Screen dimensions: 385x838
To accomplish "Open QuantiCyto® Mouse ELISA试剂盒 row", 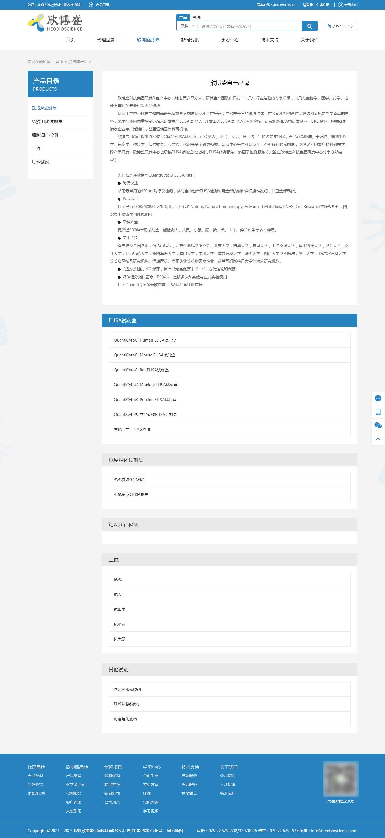I will 230,355.
